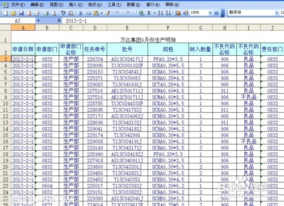Click the 转入数量 header cell
Screen dimensions: 284x206
[x=201, y=50]
